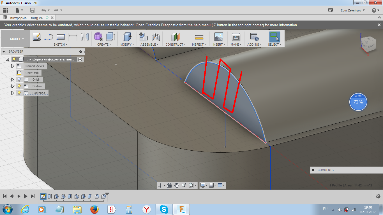This screenshot has height=215, width=383.
Task: Select the Press Pull modify icon
Action: pos(127,37)
